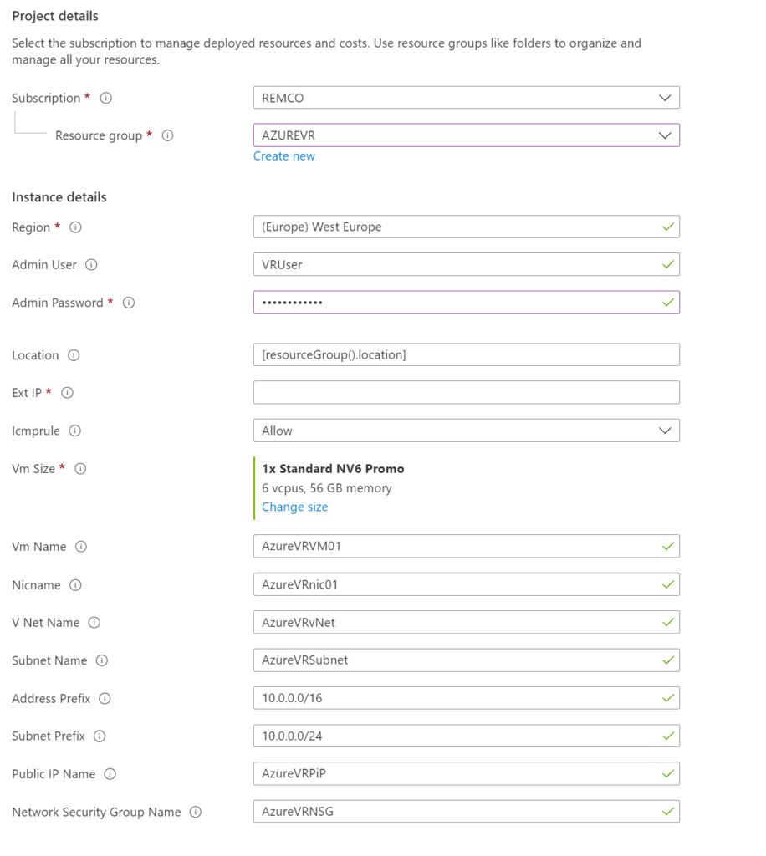Click the Ext IP info icon

tap(68, 393)
